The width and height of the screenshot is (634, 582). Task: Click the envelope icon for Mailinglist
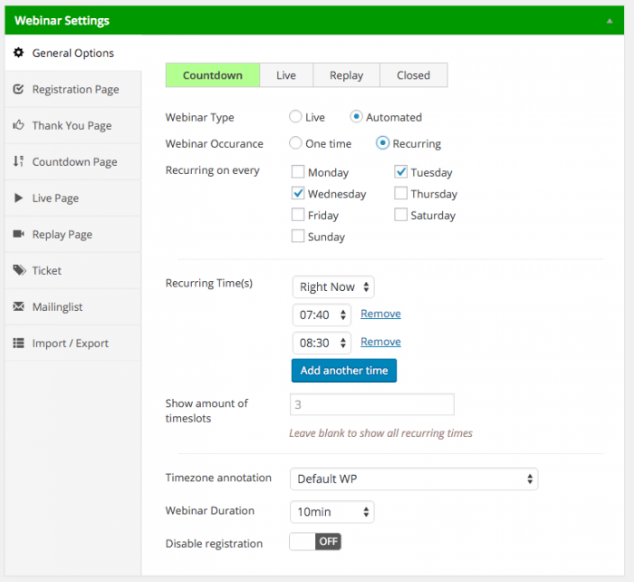tap(19, 306)
